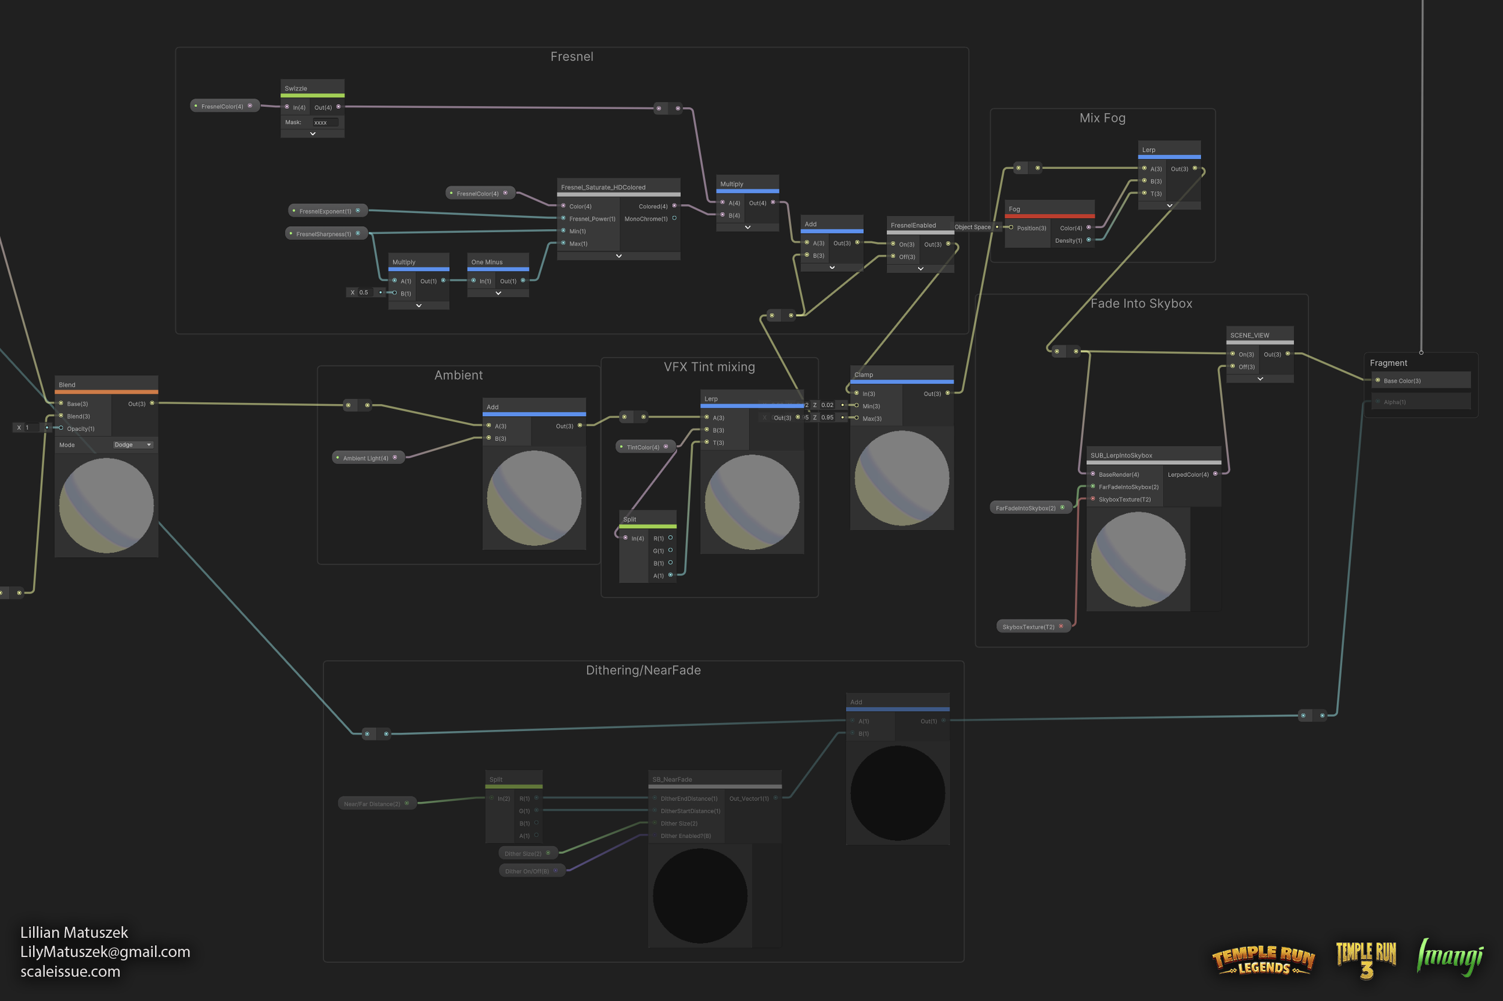1503x1001 pixels.
Task: Expand the Swizzle node chevron
Action: [x=313, y=133]
